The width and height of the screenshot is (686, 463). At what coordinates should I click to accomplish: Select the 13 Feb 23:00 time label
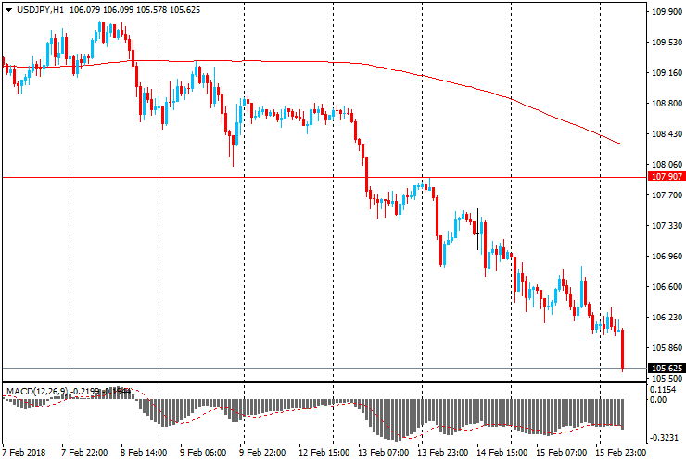[443, 453]
